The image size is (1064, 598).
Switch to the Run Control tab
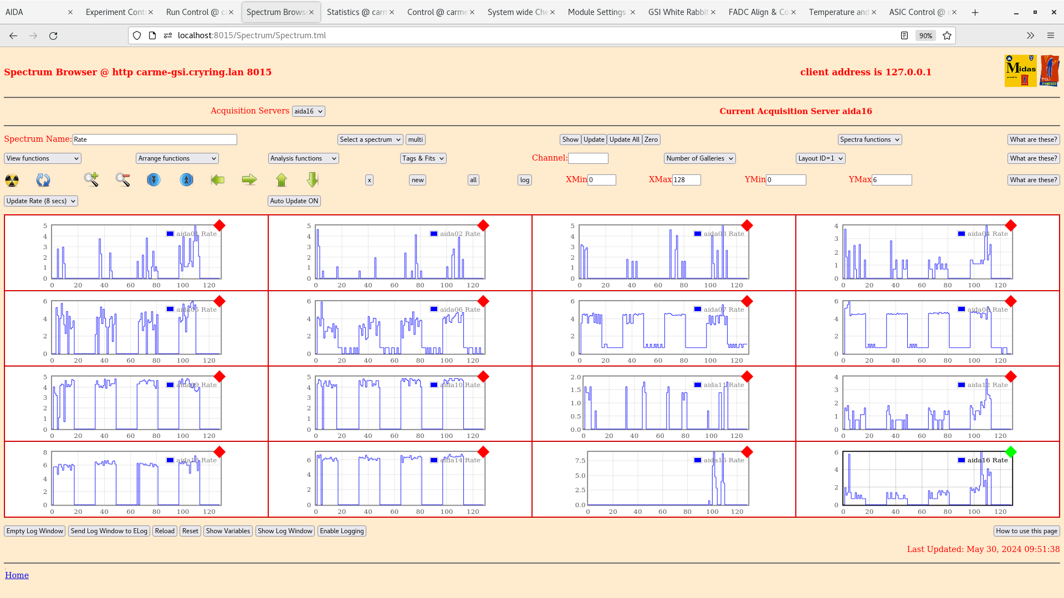tap(195, 12)
